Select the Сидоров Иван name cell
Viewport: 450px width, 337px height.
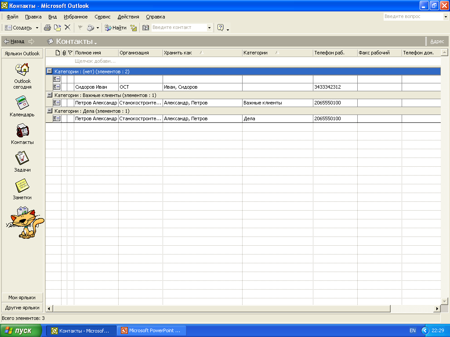coord(96,87)
